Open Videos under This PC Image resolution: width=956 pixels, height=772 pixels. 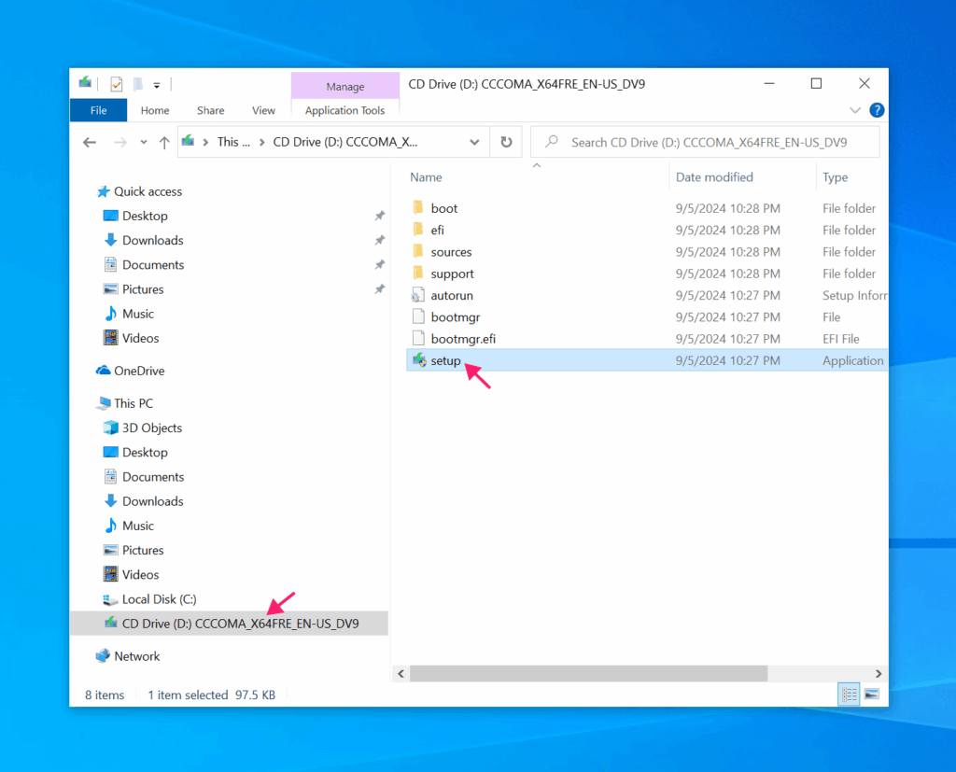[x=140, y=574]
